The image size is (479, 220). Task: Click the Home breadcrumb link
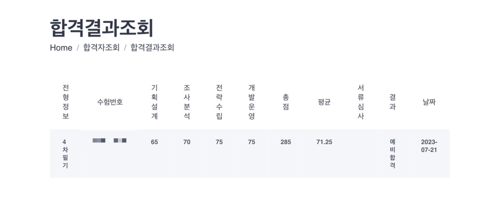point(61,48)
